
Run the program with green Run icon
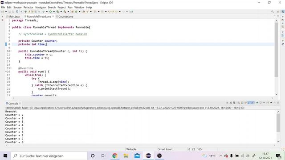50,12
